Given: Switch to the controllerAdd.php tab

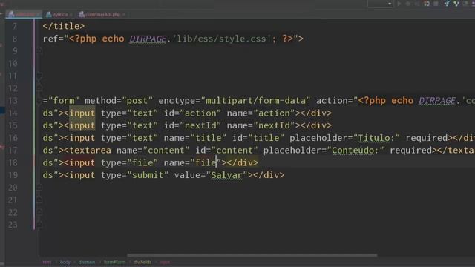Looking at the screenshot, I should coord(102,14).
